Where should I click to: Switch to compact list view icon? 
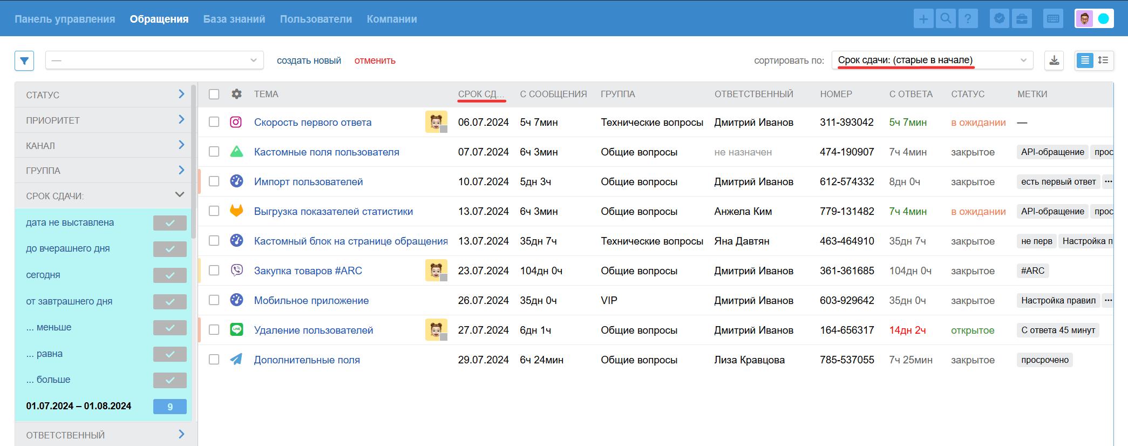click(1085, 60)
